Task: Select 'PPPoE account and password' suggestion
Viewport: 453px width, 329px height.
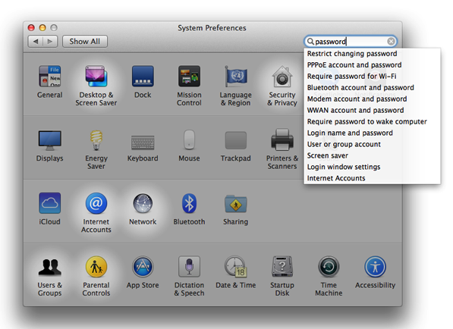Action: [x=372, y=65]
